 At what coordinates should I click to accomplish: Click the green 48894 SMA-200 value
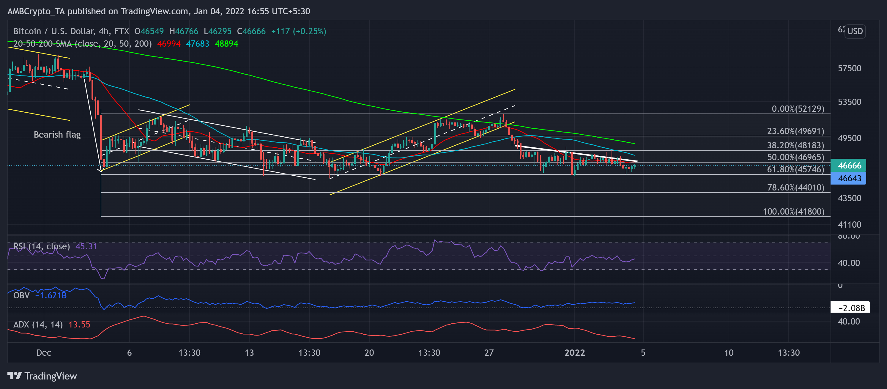[x=226, y=44]
